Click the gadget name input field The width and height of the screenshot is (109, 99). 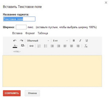(x=19, y=19)
